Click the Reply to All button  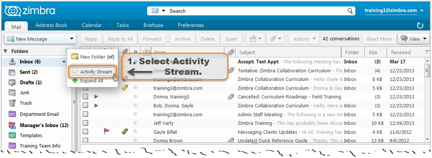[120, 39]
